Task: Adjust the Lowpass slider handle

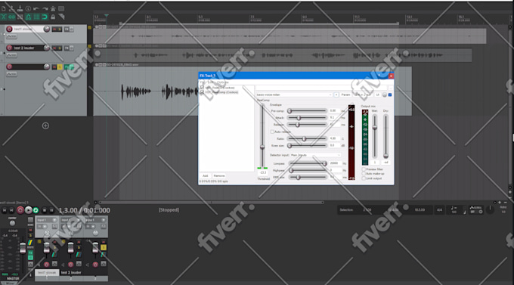Action: click(x=324, y=163)
